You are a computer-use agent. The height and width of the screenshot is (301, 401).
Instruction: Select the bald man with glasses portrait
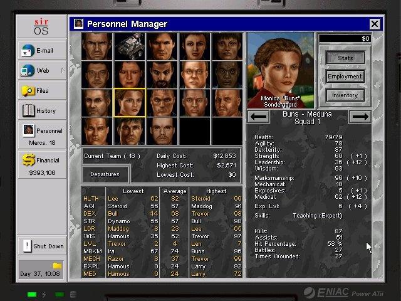click(195, 75)
